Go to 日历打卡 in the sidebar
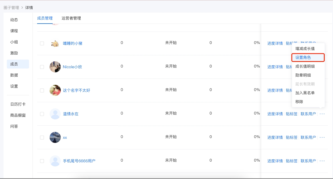 click(x=18, y=104)
